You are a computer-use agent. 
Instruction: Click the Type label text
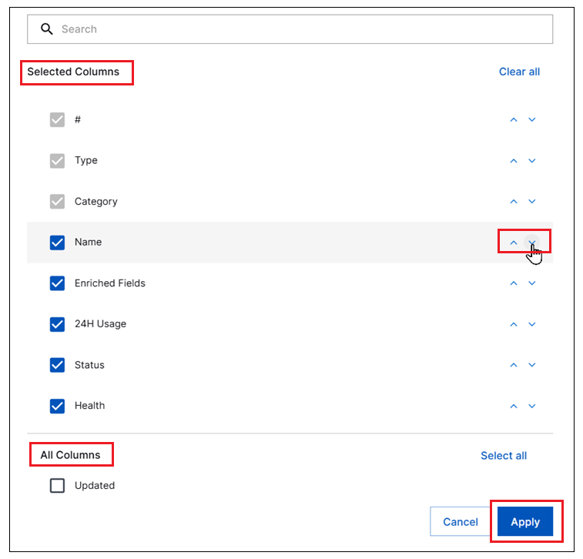(86, 161)
